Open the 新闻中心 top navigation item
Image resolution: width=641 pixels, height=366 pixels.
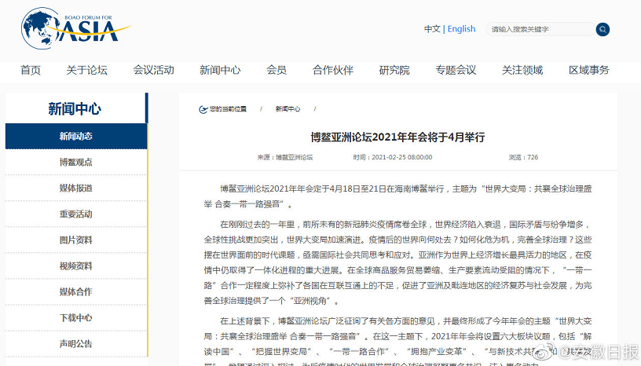pos(220,70)
